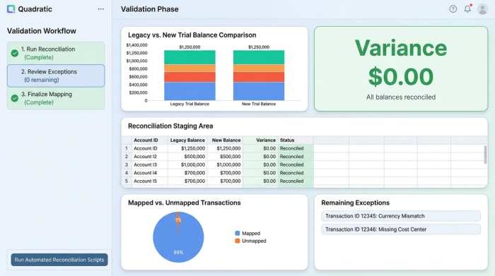
Task: Select the New Balance column header
Action: [x=225, y=140]
